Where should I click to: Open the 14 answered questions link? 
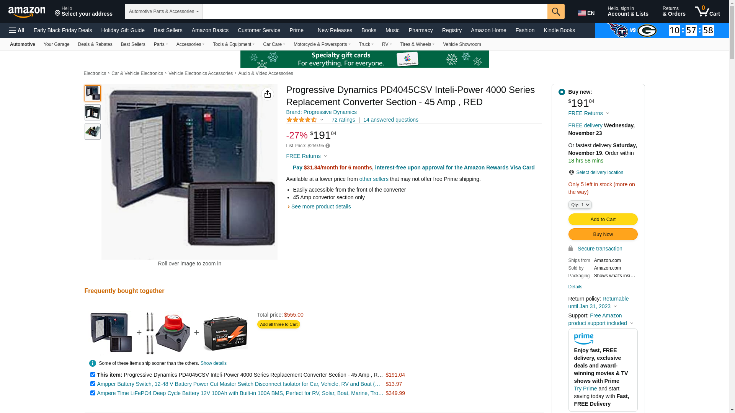pyautogui.click(x=391, y=120)
